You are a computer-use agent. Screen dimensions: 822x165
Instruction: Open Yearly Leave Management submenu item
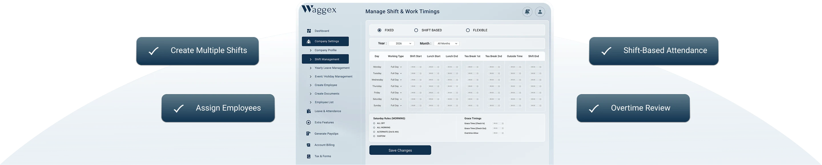click(332, 68)
